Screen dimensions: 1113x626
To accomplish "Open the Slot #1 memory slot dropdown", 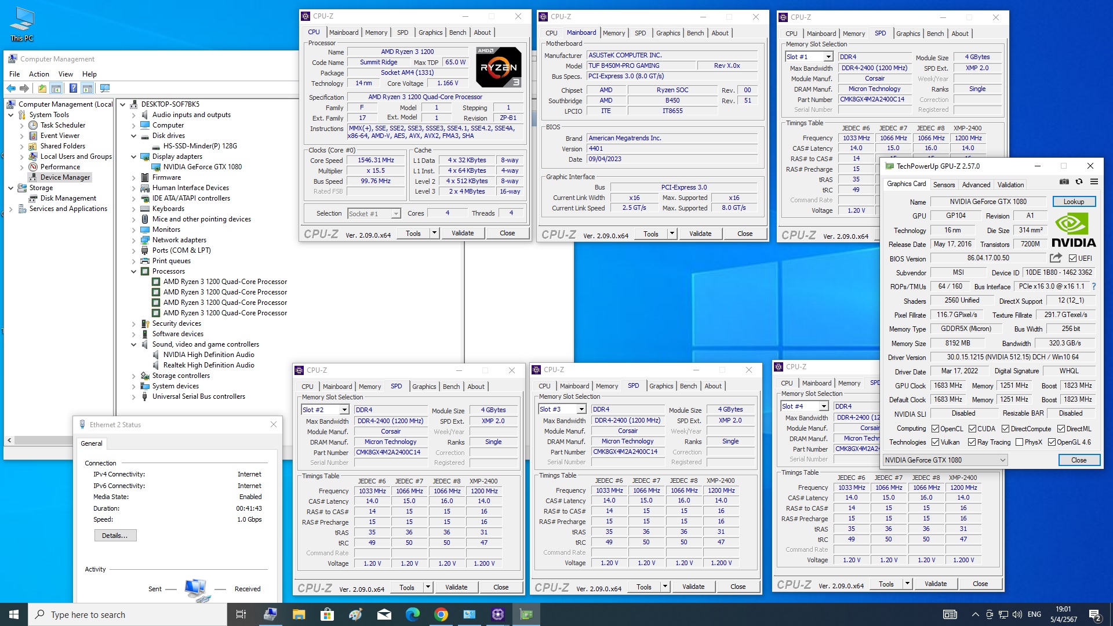I will [x=828, y=57].
